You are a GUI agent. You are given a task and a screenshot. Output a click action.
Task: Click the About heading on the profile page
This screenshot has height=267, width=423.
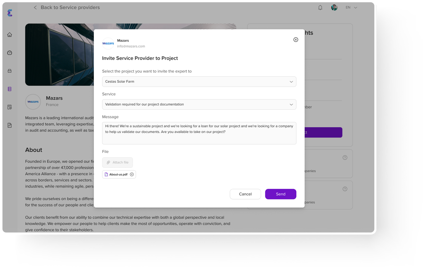(33, 150)
